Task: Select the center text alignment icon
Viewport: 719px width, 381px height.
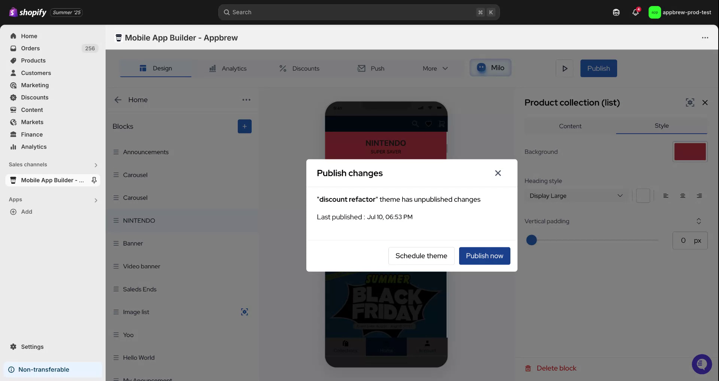Action: click(683, 196)
